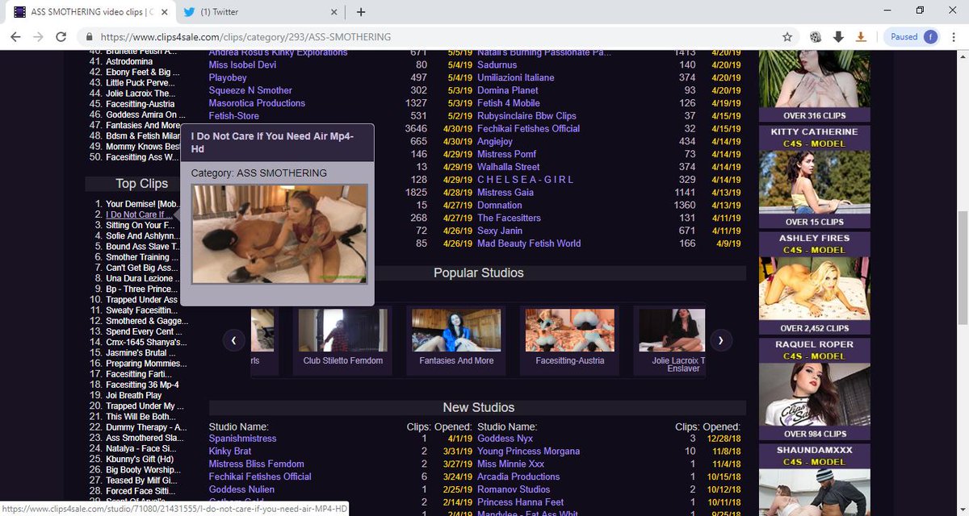
Task: Open the Goddess Nyx studio link
Action: pyautogui.click(x=505, y=439)
